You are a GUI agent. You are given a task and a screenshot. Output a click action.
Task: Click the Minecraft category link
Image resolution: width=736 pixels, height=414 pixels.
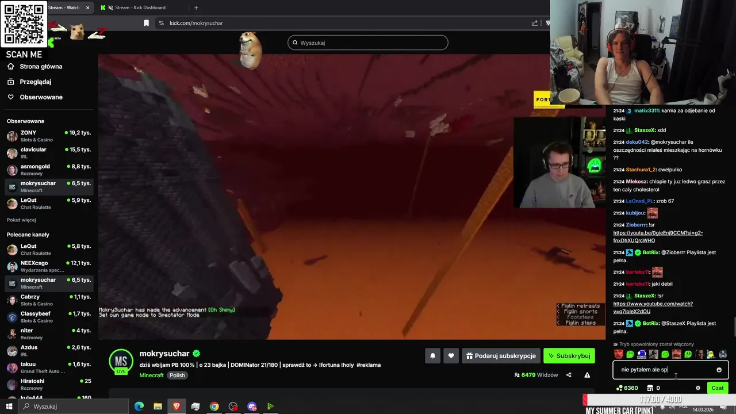[151, 375]
